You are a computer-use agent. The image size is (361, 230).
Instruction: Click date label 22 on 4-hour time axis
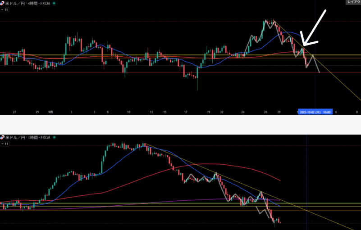pos(222,112)
